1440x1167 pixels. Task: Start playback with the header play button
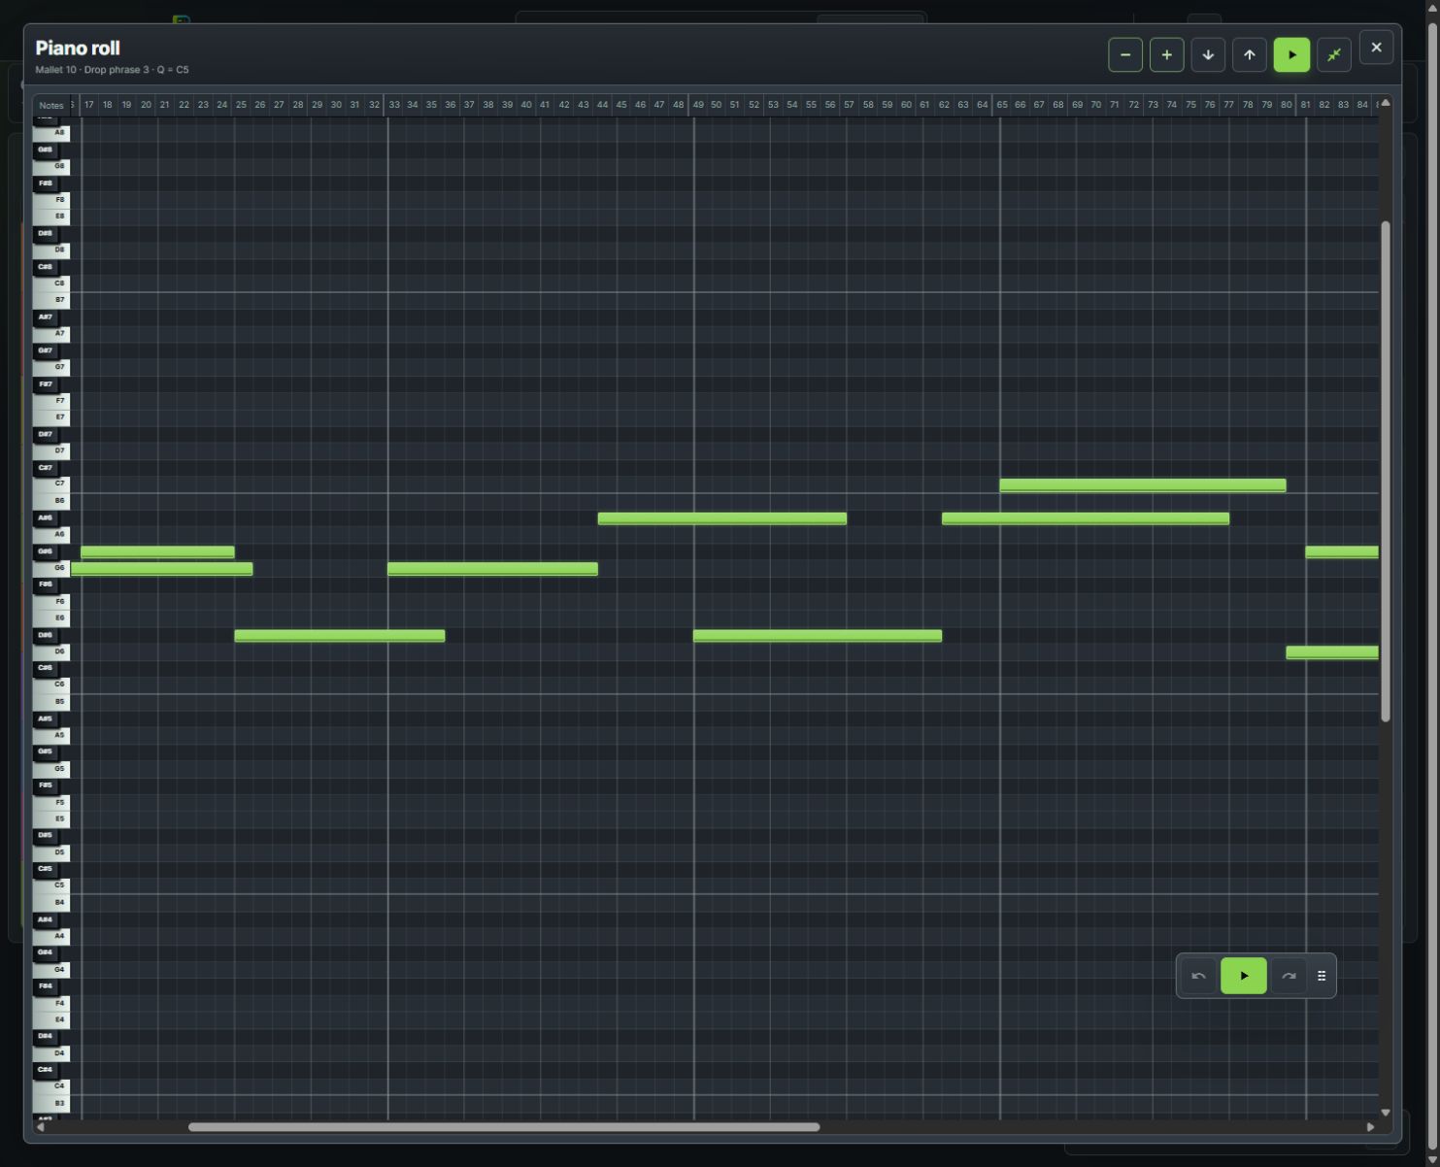(1291, 55)
